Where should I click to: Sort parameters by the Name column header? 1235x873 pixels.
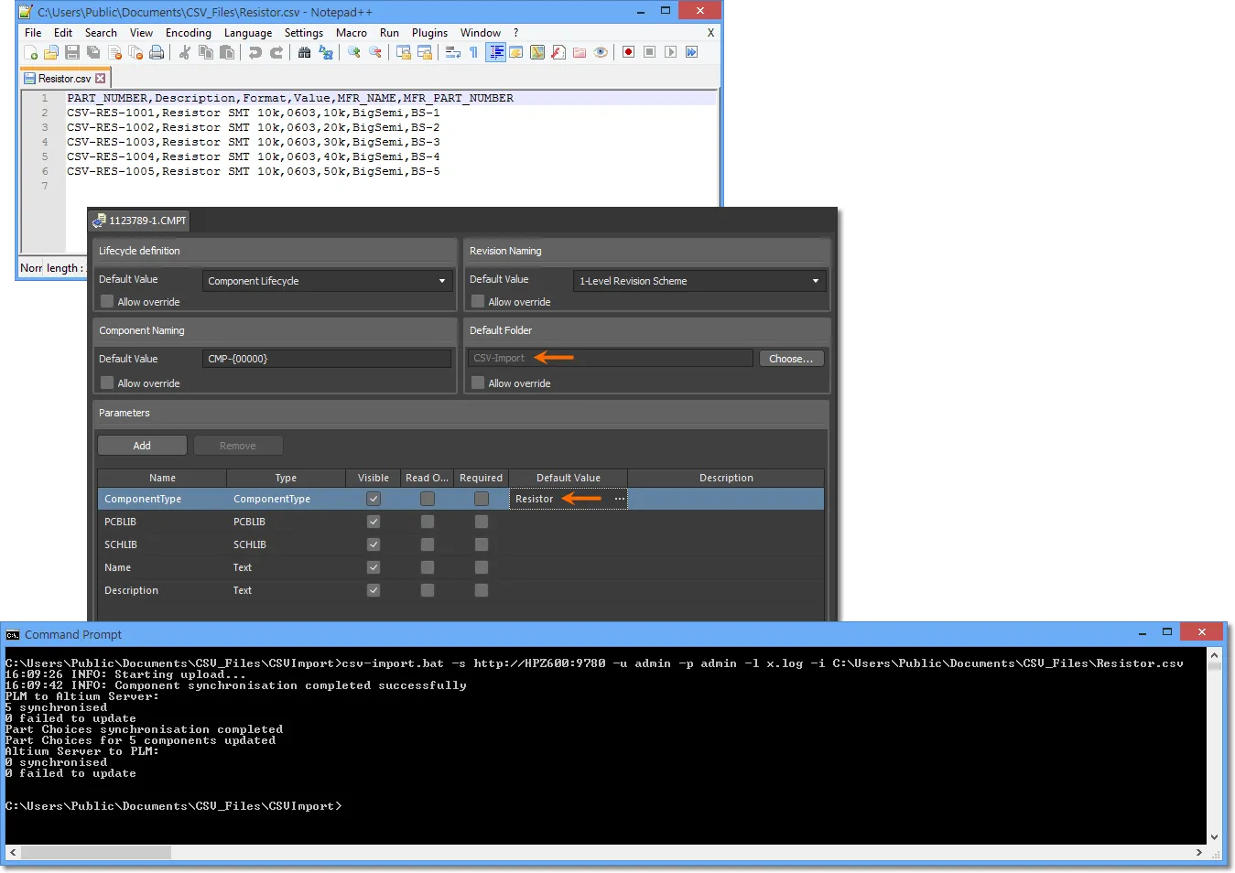click(162, 478)
